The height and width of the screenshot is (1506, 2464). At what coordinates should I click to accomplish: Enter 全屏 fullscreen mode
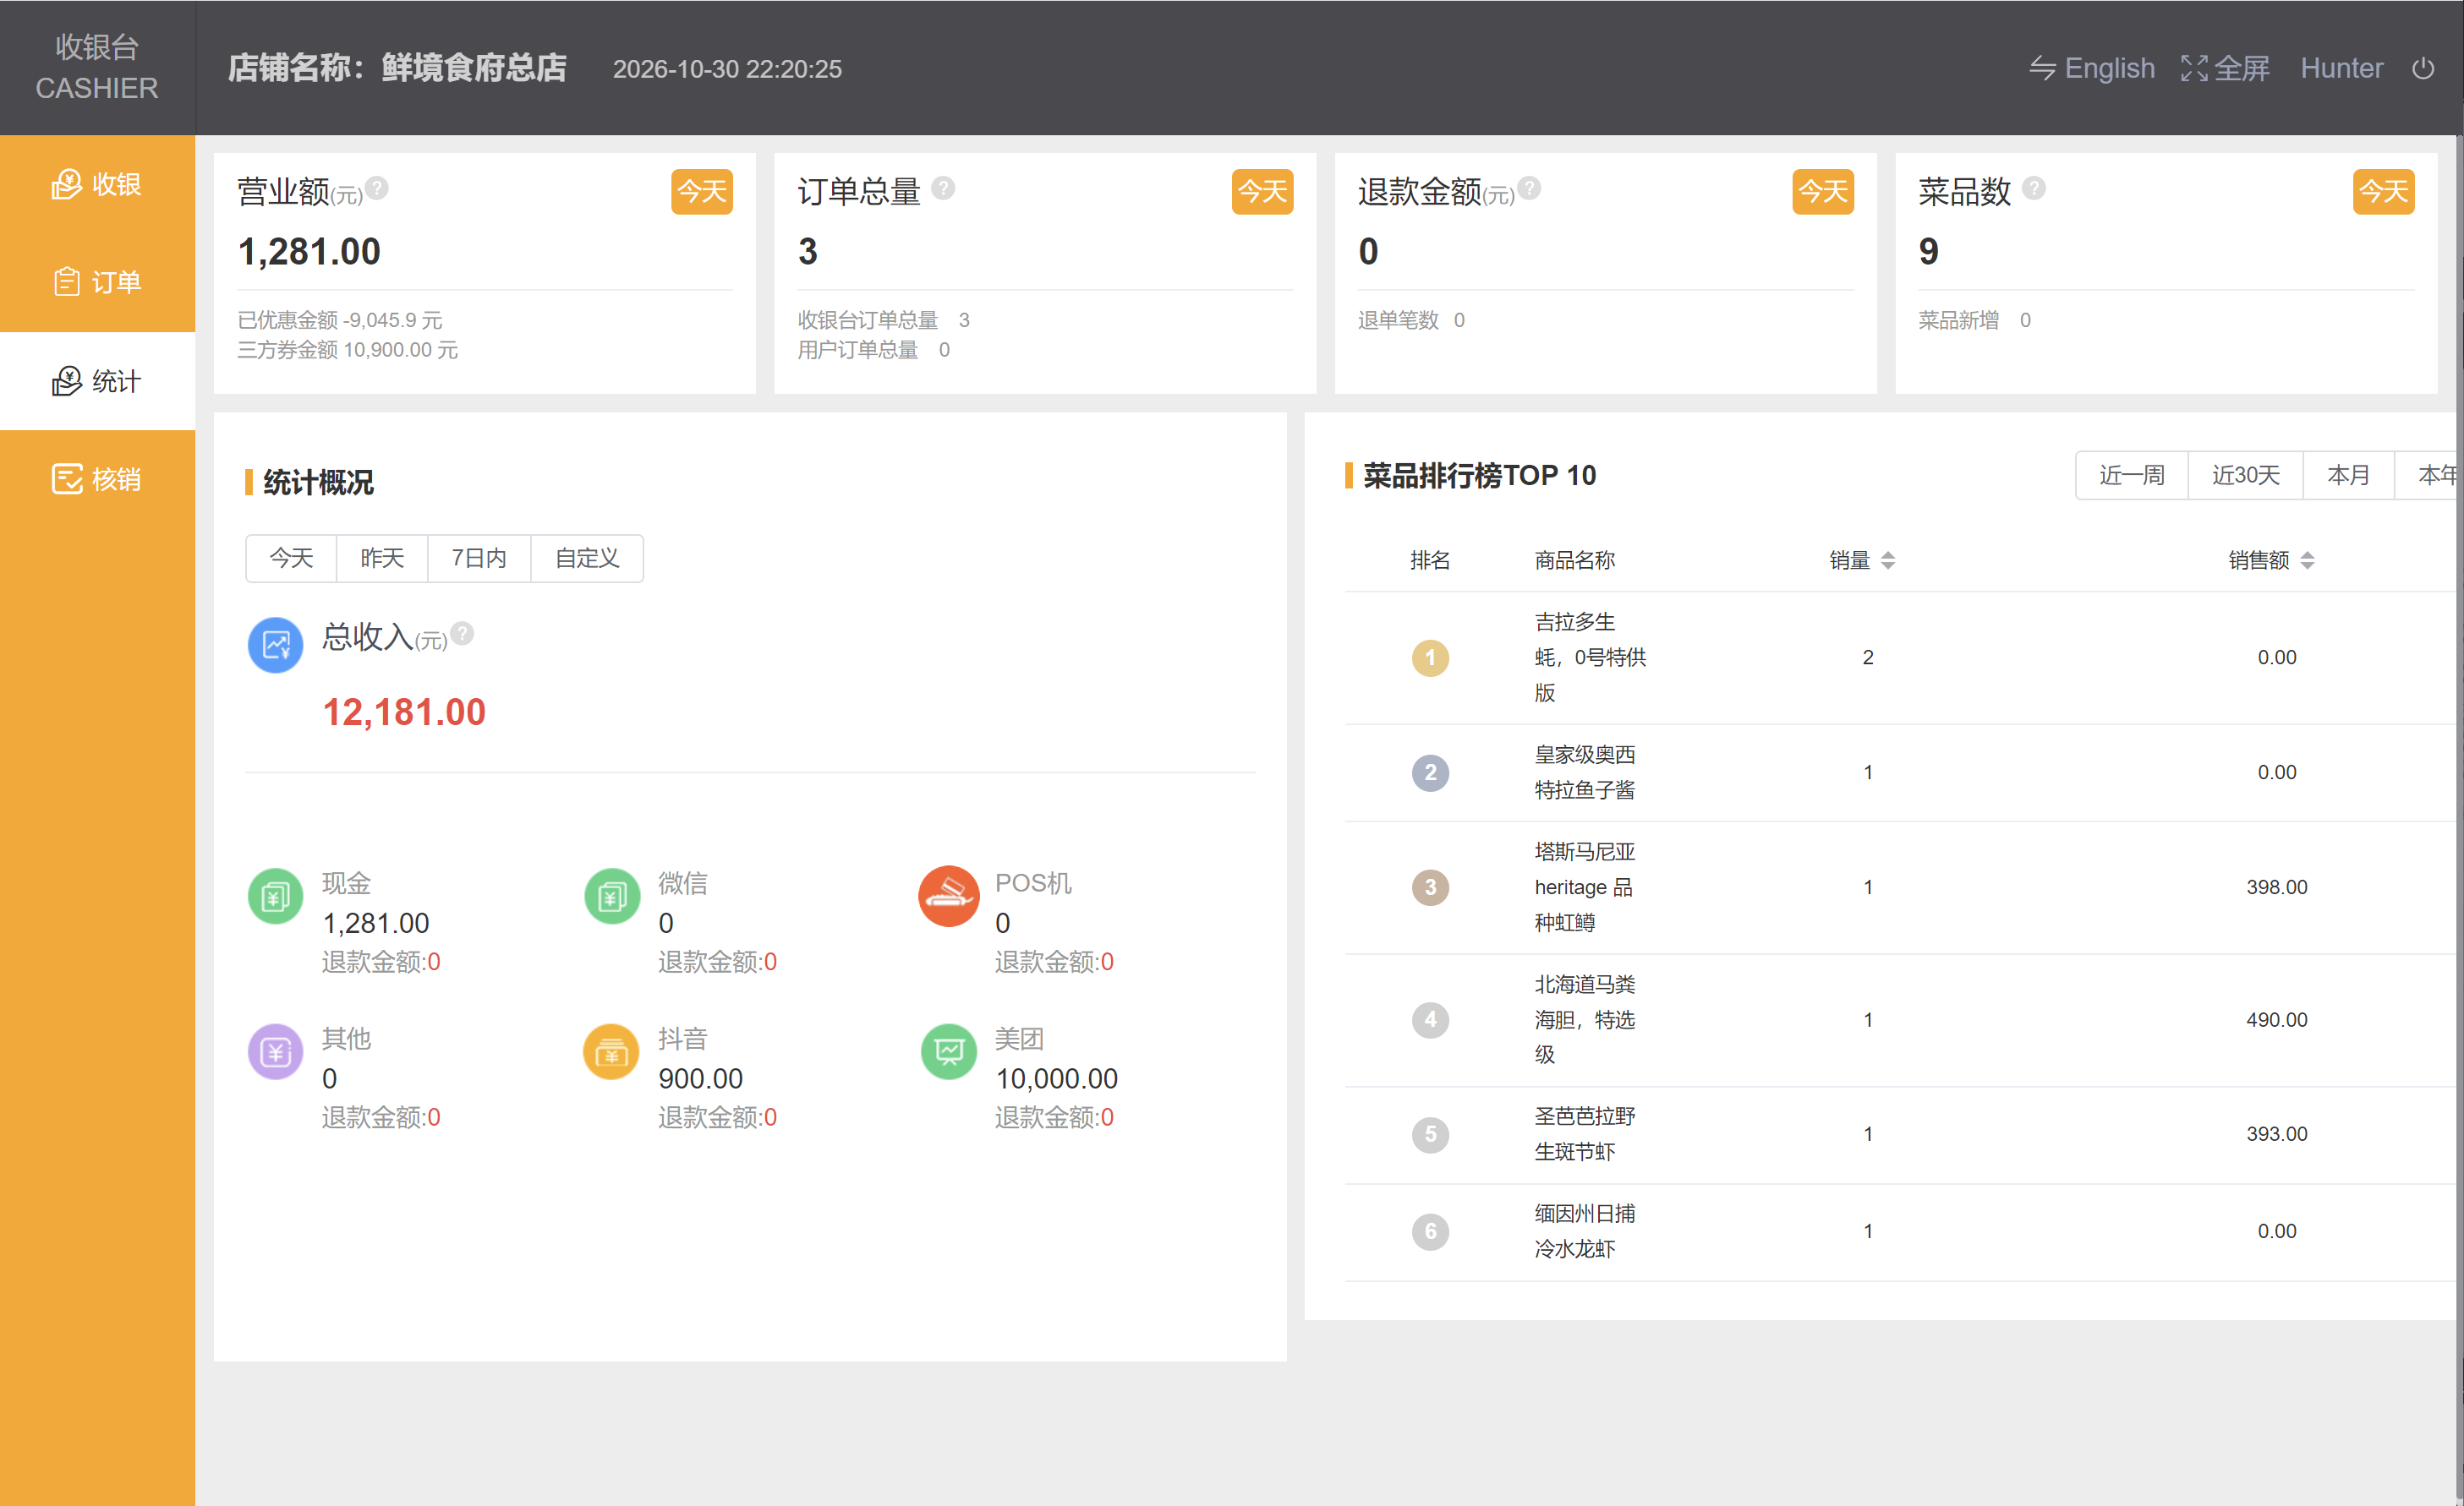[2225, 68]
